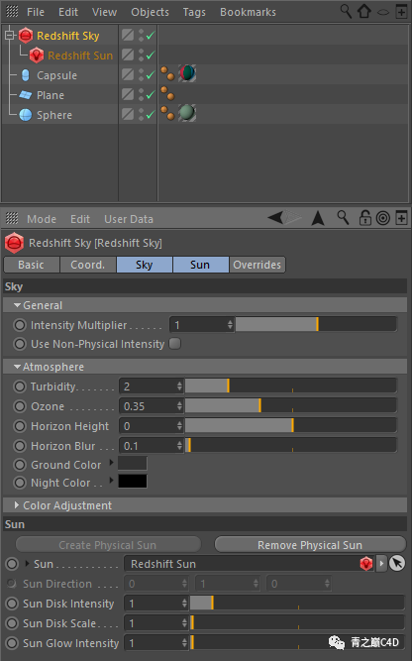Click the Attribute Manager grip handle icon

12,218
